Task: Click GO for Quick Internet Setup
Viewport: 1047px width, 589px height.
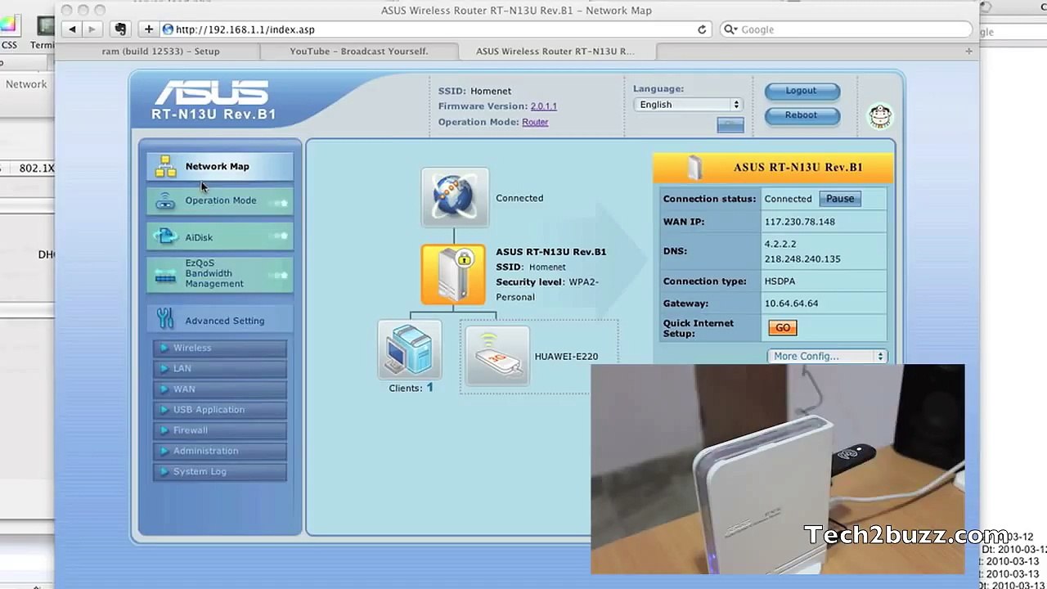Action: (x=783, y=328)
